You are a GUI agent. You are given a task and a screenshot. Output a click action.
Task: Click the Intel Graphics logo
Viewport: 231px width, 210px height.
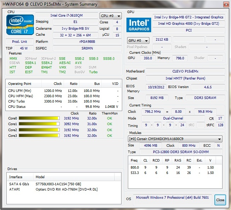139,25
